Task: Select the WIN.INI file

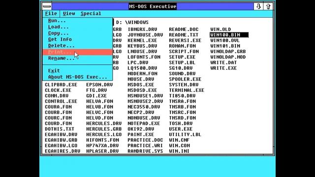Action: (179, 151)
